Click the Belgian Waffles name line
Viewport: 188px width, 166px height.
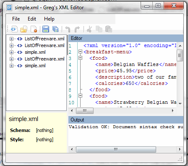pyautogui.click(x=136, y=64)
